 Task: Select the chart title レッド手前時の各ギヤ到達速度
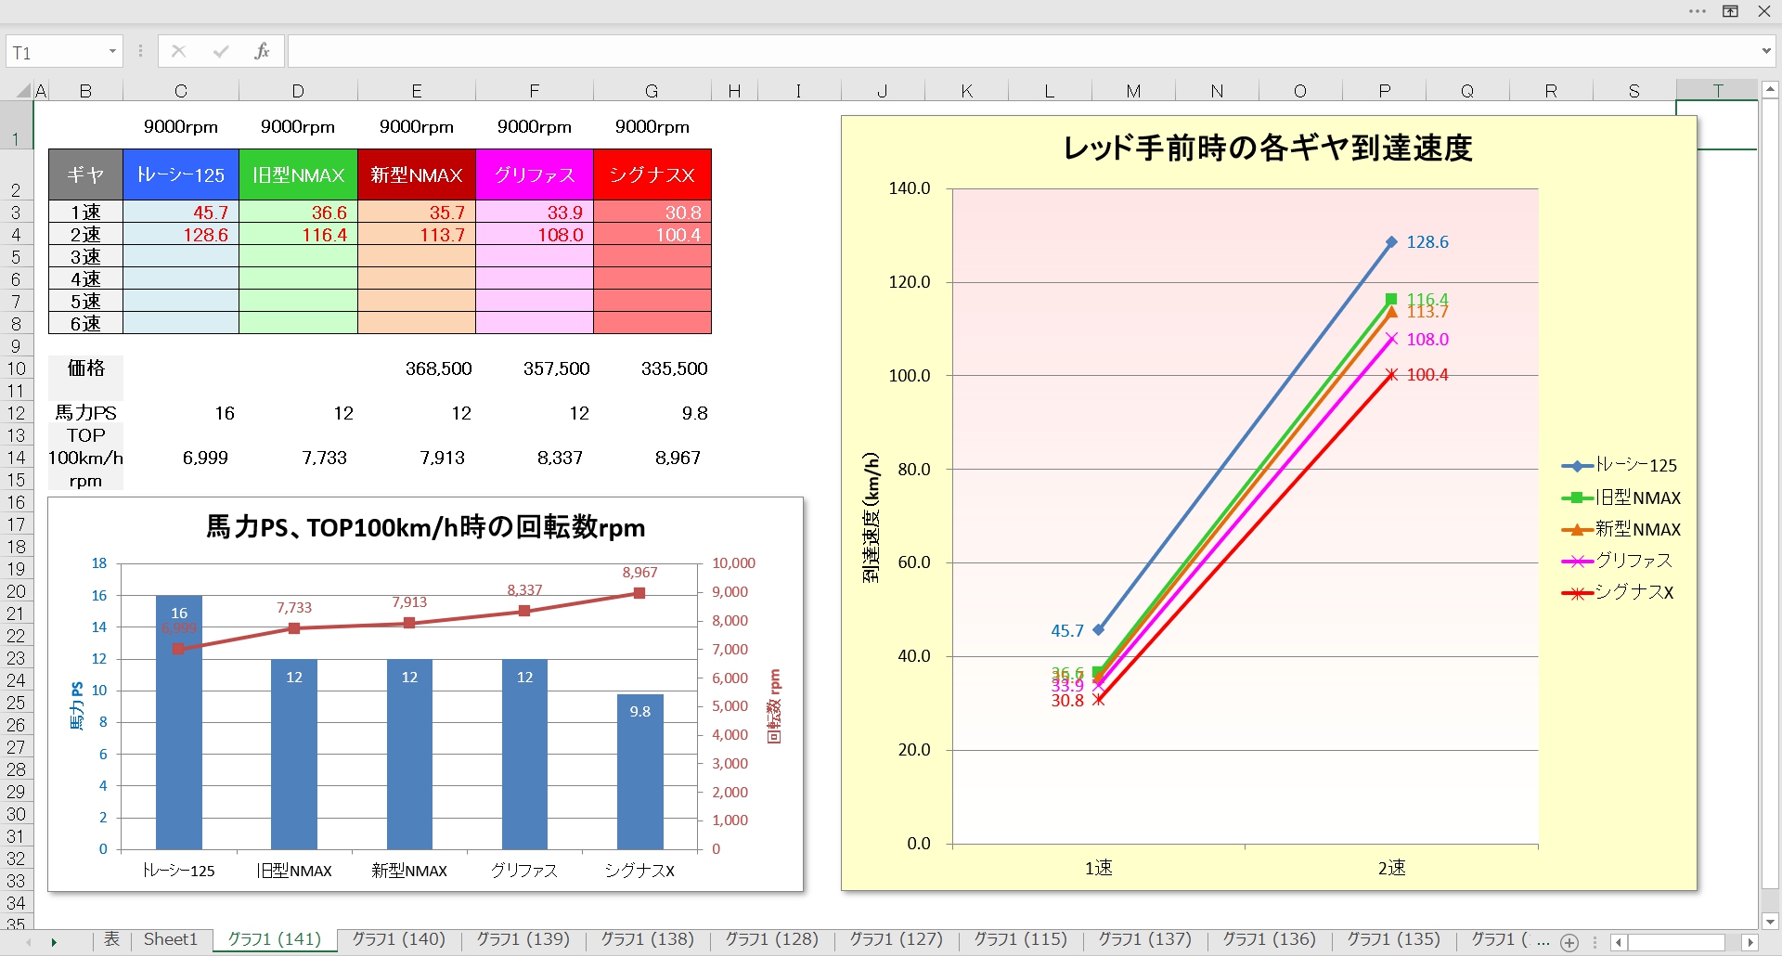(1268, 148)
